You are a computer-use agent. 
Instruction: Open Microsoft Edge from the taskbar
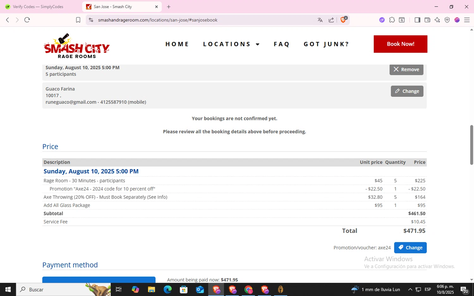[168, 289]
